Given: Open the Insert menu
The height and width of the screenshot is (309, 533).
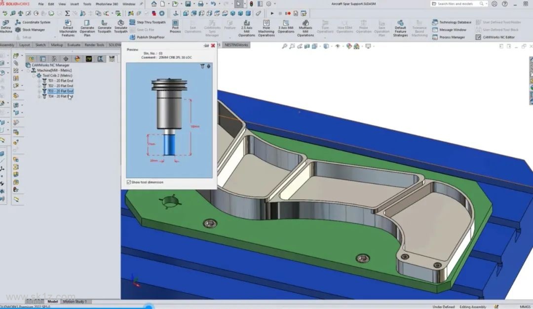Looking at the screenshot, I should [75, 4].
